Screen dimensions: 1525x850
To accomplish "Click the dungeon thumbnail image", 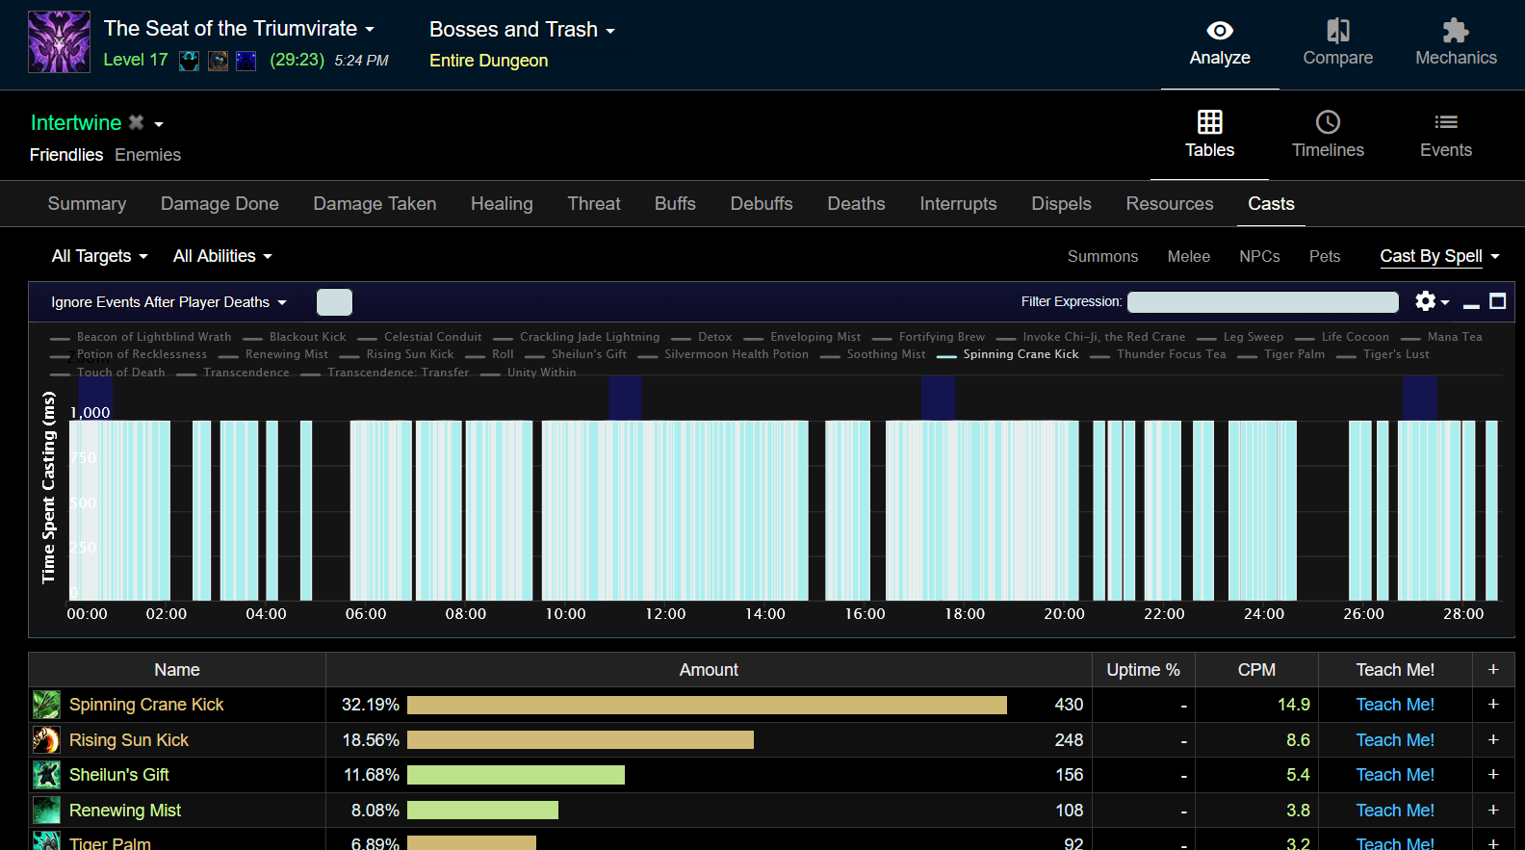I will [59, 42].
